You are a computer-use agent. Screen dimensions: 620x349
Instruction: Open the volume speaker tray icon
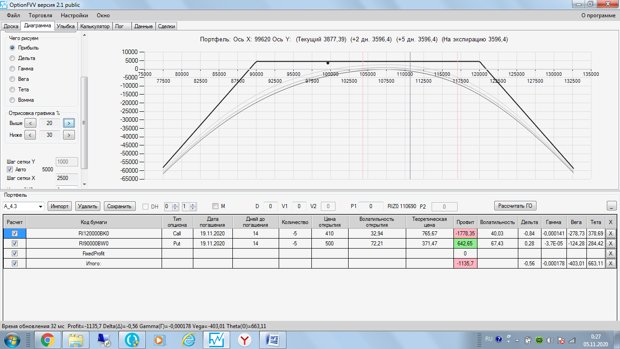click(x=550, y=340)
